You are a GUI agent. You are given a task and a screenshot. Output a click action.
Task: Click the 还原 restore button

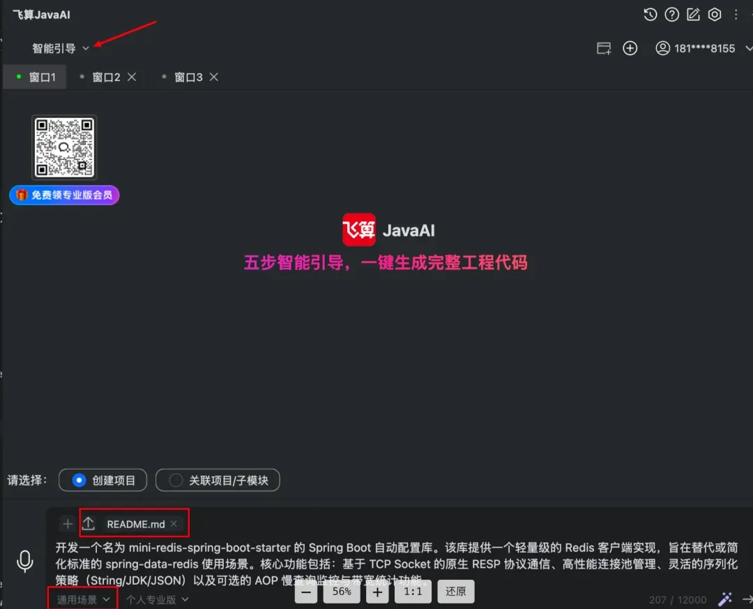tap(456, 592)
